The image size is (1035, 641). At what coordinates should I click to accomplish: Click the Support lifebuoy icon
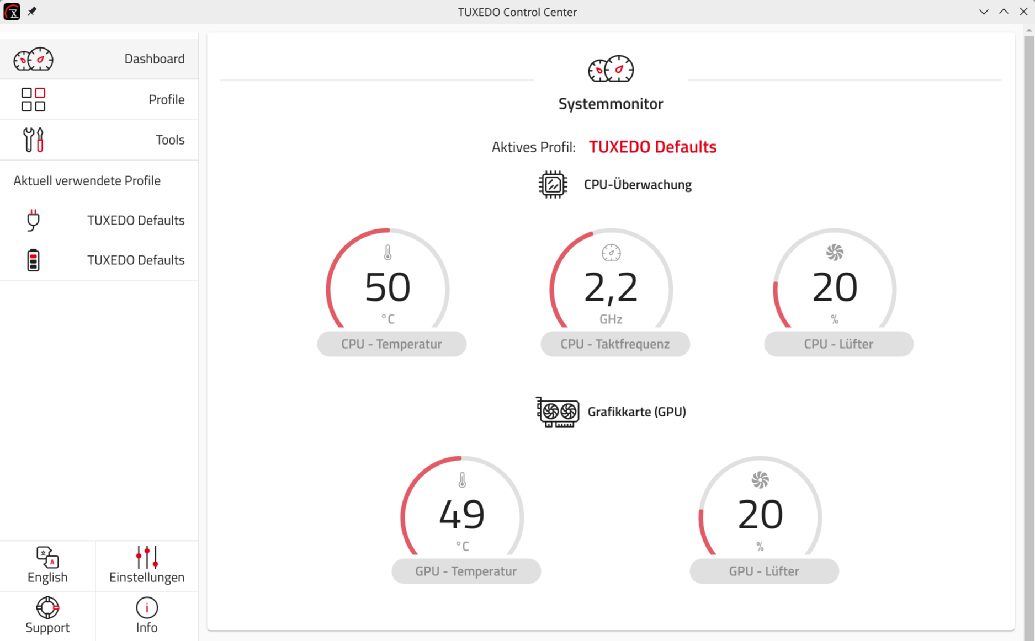tap(47, 608)
